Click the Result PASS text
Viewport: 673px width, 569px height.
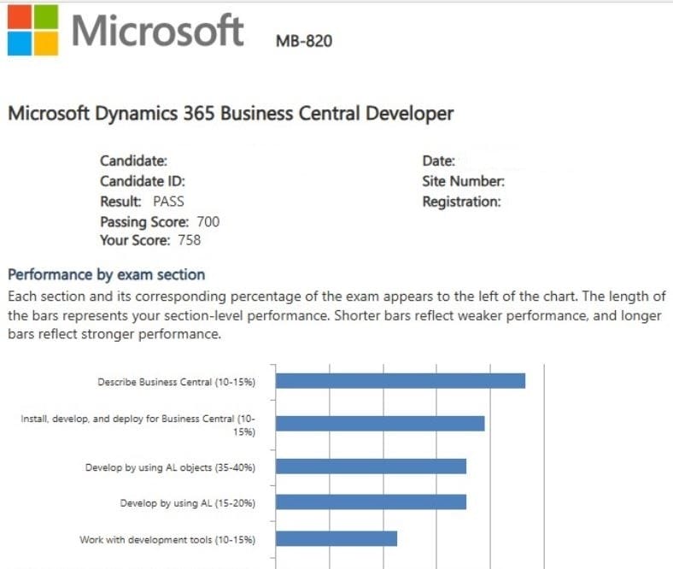(x=142, y=202)
